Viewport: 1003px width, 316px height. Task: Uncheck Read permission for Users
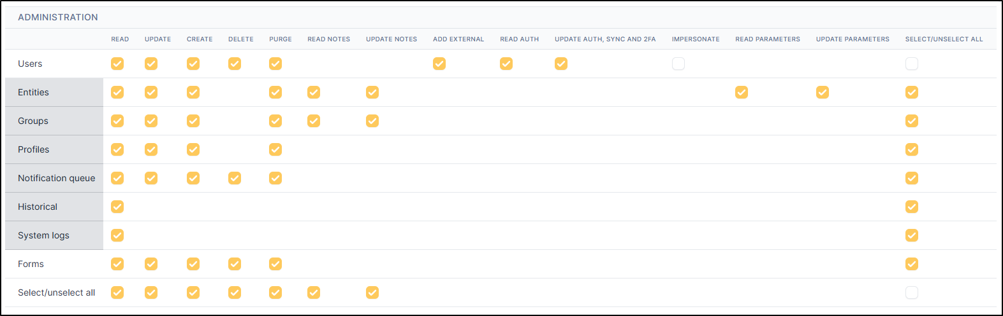(117, 64)
